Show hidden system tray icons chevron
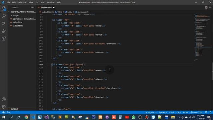Screen dimensions: 213x120 click(178, 117)
